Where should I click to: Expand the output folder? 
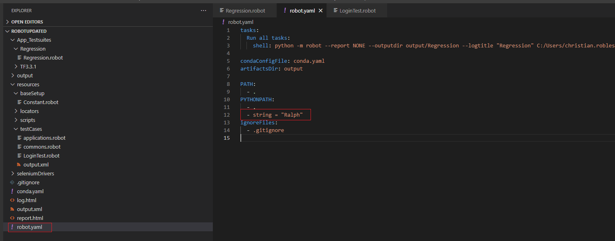click(x=25, y=75)
